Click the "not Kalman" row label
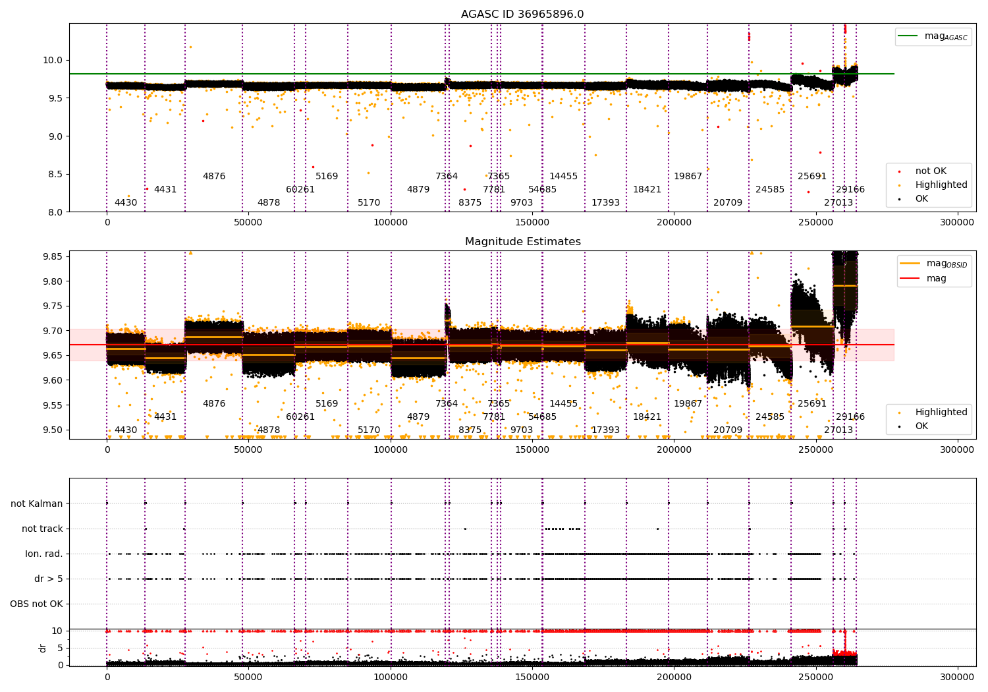 pos(37,504)
